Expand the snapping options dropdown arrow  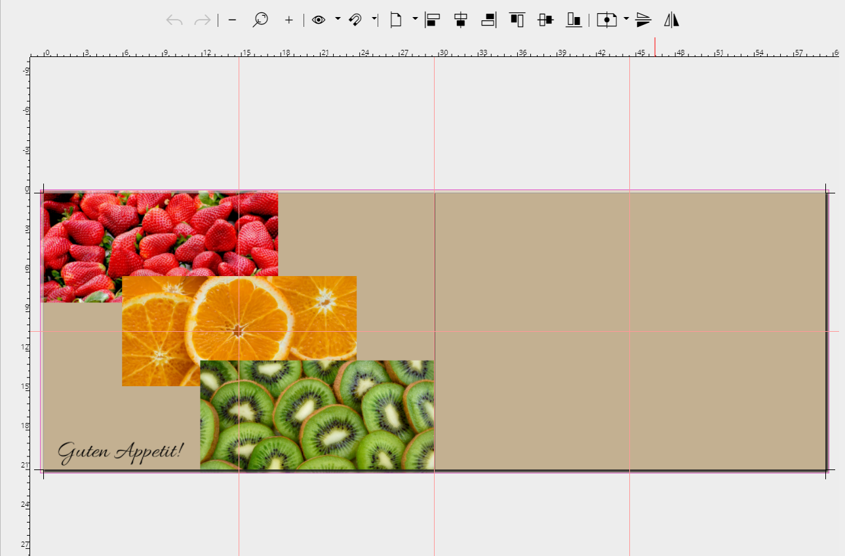(374, 19)
